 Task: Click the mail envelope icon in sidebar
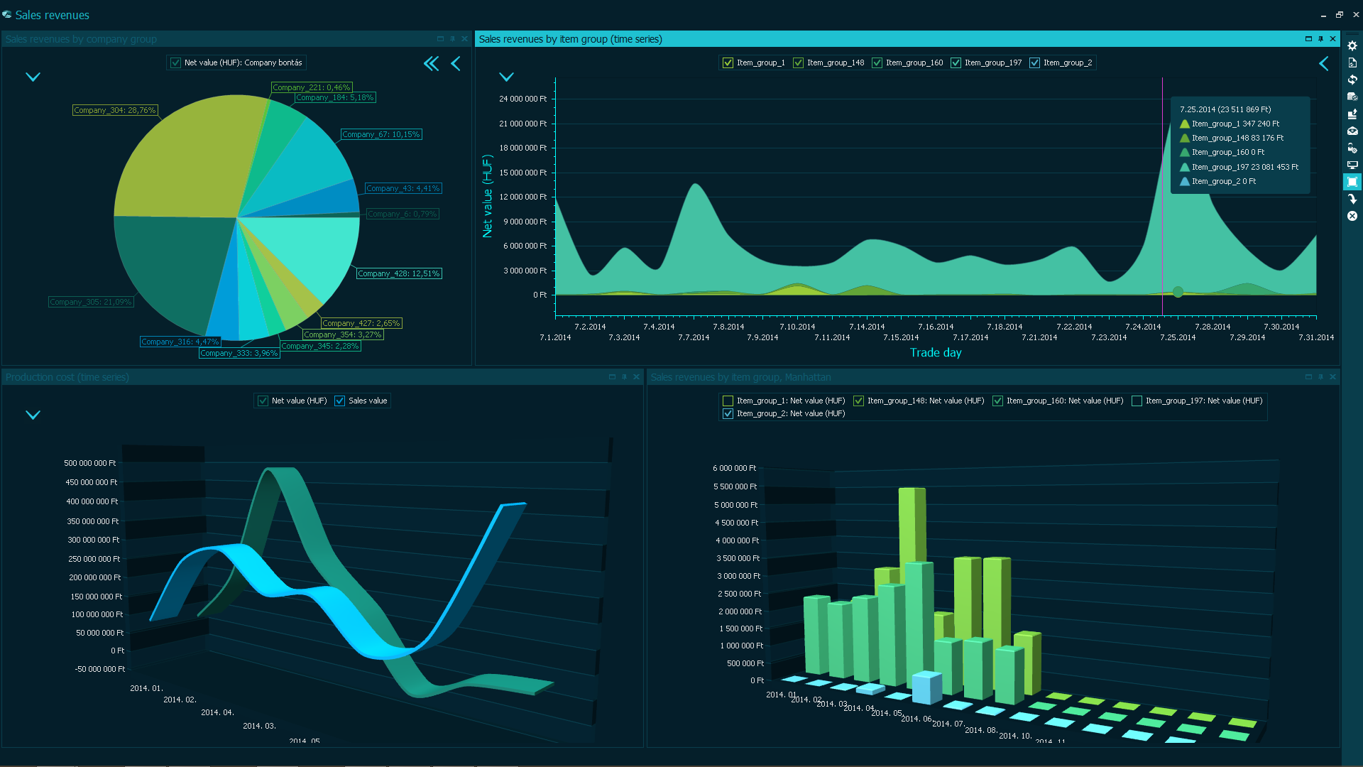coord(1352,131)
